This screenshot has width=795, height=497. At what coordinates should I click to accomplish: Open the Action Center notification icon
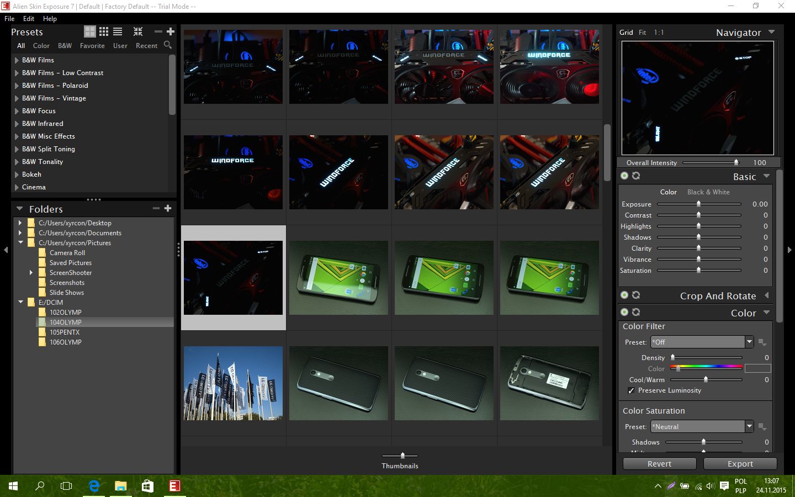(x=724, y=486)
